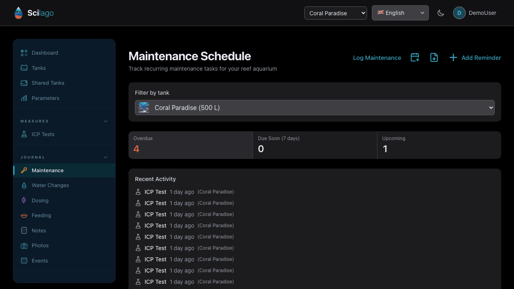Select the Overdue count card
The width and height of the screenshot is (514, 289).
(x=191, y=145)
